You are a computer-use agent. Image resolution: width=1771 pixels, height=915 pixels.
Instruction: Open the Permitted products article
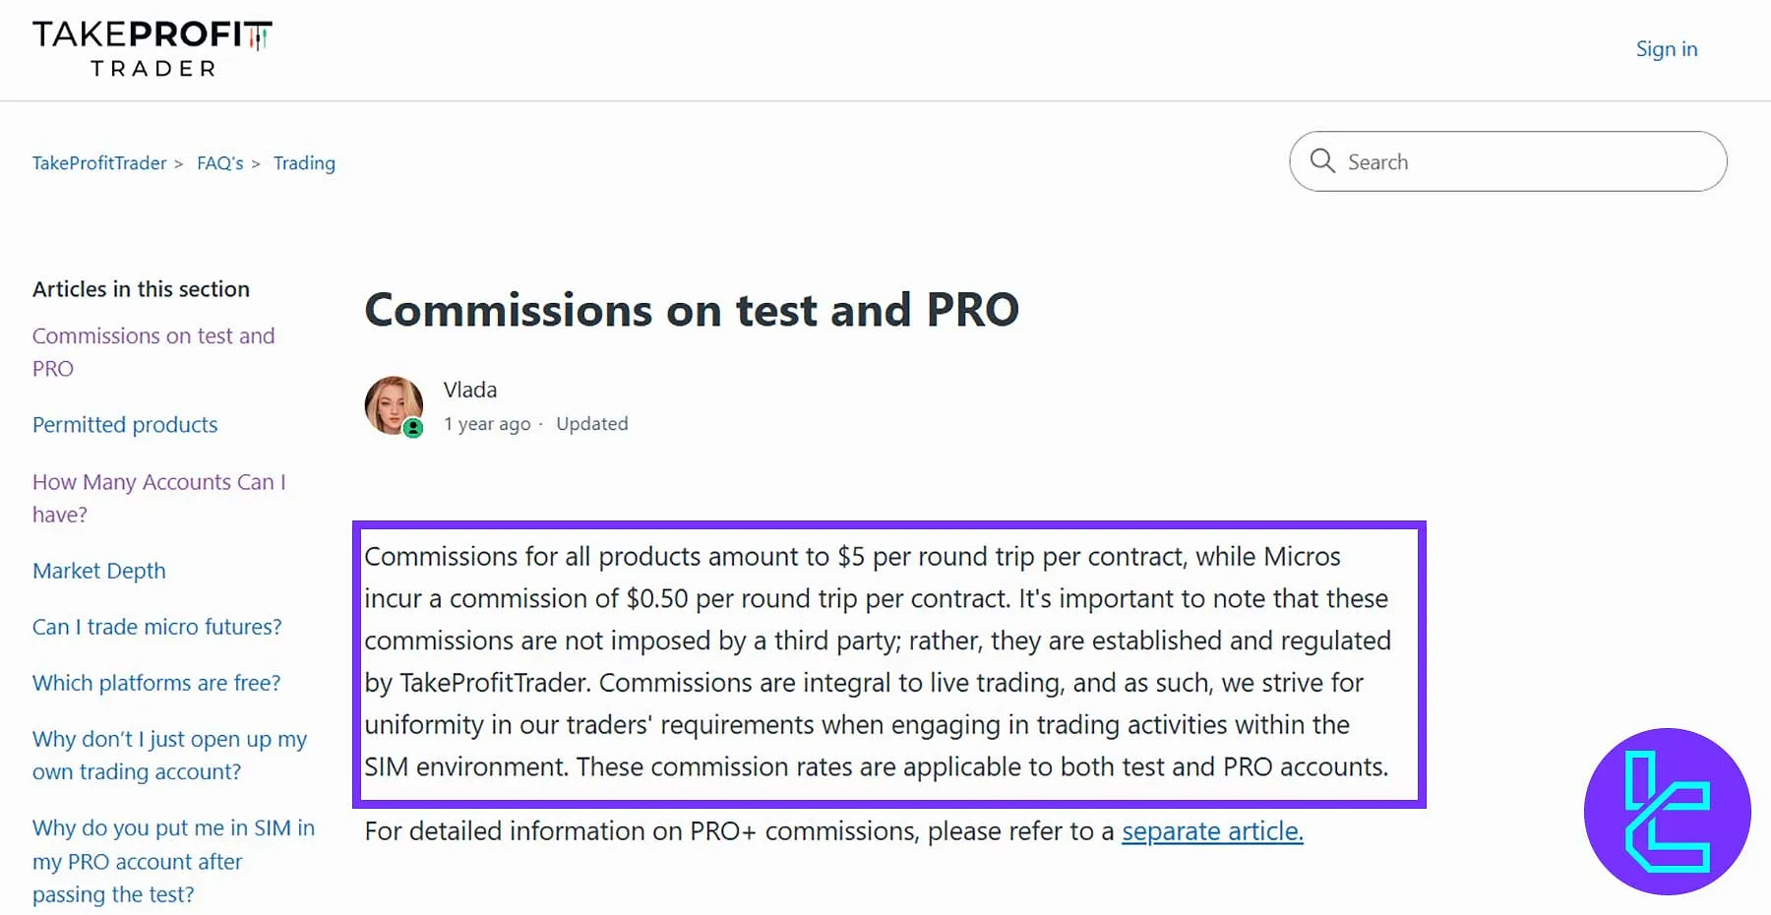125,424
